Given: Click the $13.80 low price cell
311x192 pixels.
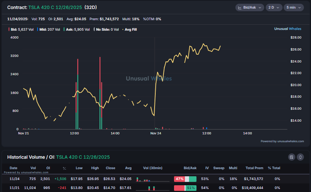Looking at the screenshot, I should [x=77, y=188].
